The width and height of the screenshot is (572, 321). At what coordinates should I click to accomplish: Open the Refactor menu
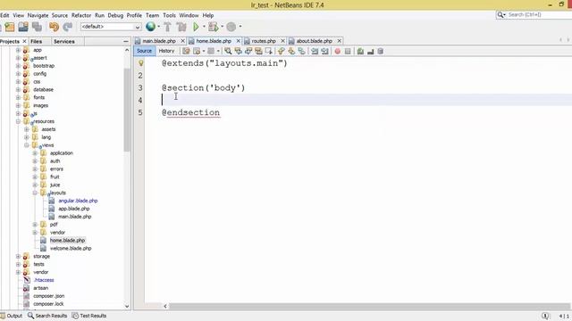pos(81,15)
